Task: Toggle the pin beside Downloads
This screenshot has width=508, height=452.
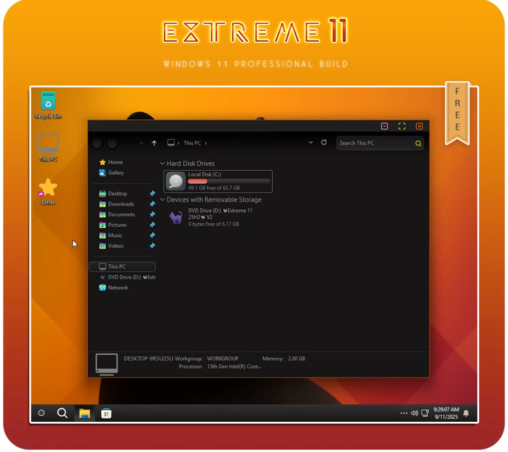Action: point(152,204)
